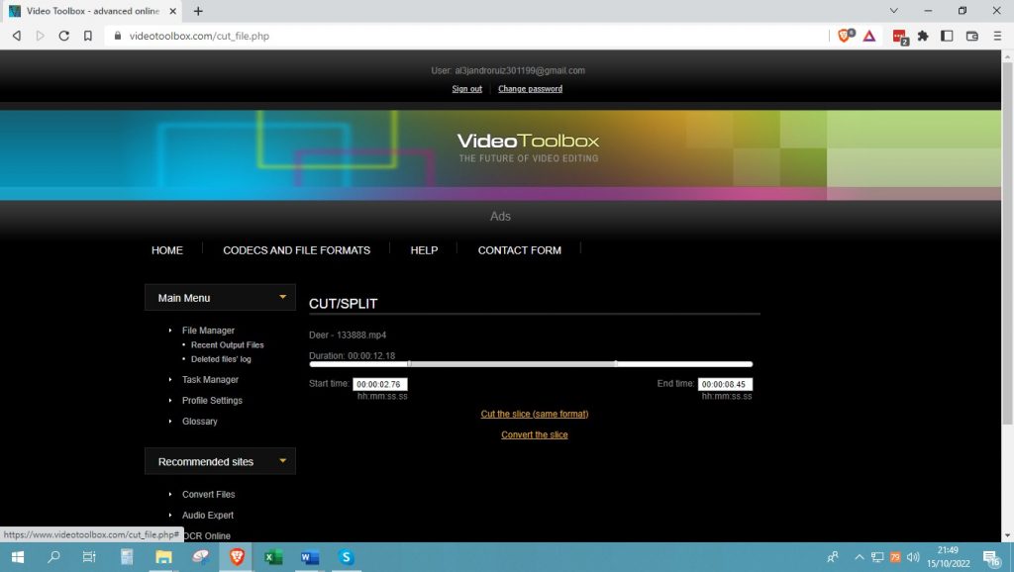Go to CODECS AND FILE FORMATS page
Image resolution: width=1014 pixels, height=572 pixels.
tap(296, 250)
